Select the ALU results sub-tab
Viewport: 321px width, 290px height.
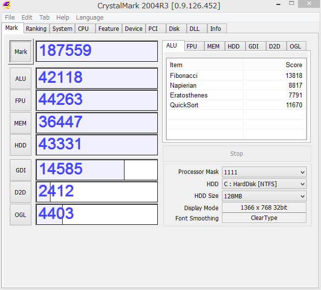pyautogui.click(x=173, y=46)
